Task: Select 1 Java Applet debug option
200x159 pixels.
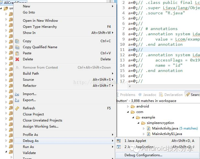Action: (x=157, y=141)
